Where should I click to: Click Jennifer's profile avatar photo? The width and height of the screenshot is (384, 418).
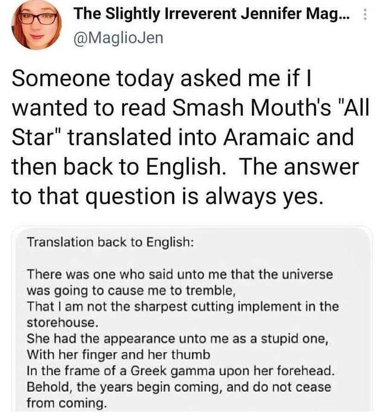(33, 23)
